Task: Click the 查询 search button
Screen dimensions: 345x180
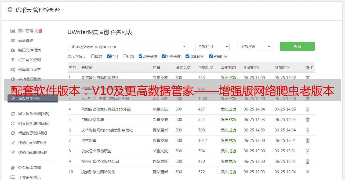Action: click(297, 46)
